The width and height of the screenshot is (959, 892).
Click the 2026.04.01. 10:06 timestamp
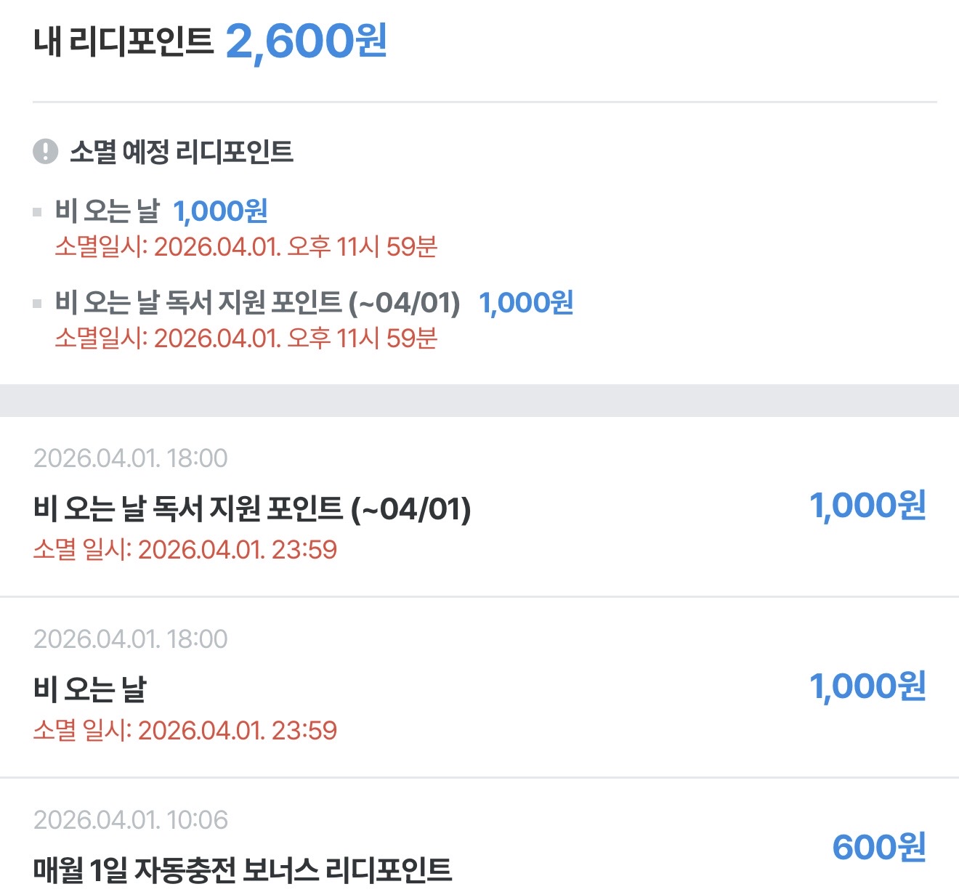coord(131,820)
